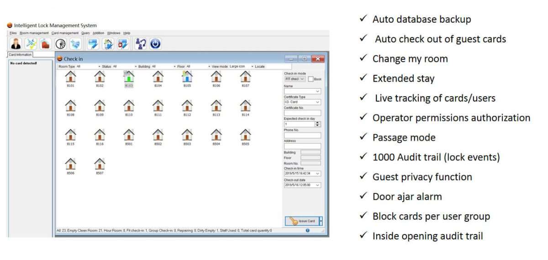
Task: Click the Phone No. input field
Action: (302, 135)
